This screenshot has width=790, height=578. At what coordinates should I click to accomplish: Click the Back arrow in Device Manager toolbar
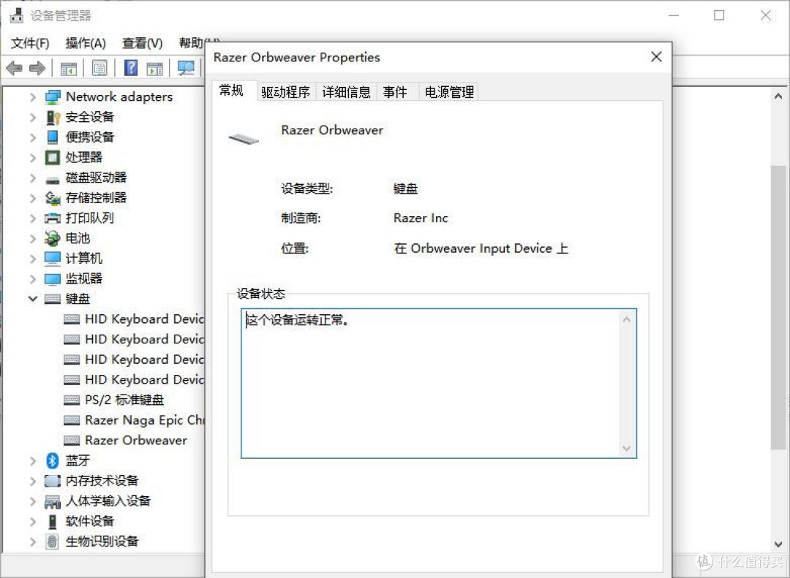point(14,68)
